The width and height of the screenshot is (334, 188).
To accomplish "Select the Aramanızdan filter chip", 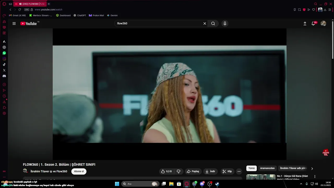I will 267,168.
